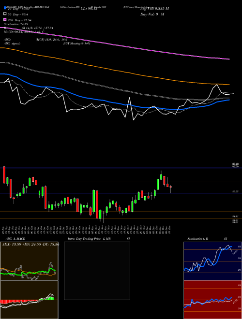Click the 'Intra Day Trading Price & MR' title
The width and height of the screenshot is (242, 319).
(89, 239)
